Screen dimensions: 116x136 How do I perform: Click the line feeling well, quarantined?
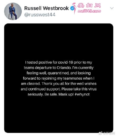pyautogui.click(x=59, y=73)
